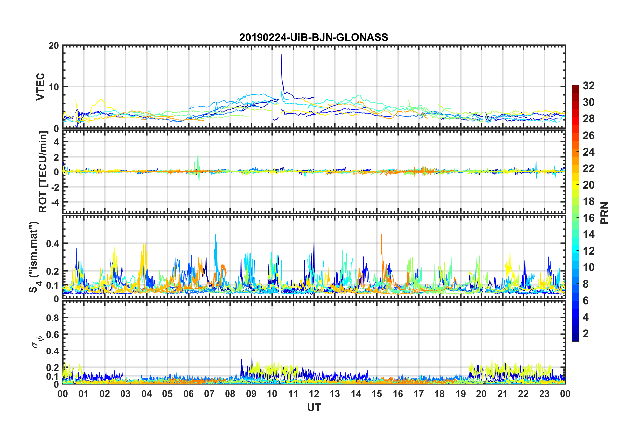Viewport: 628px width, 426px height.
Task: Click the "21" hour label on UT axis
Action: [503, 394]
